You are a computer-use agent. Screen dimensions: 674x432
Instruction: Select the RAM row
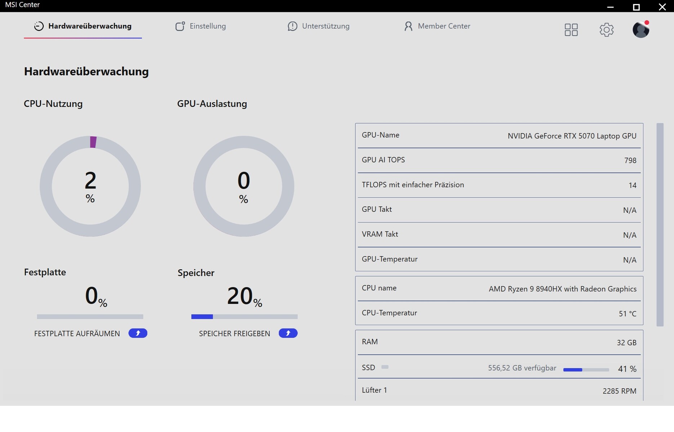[499, 342]
